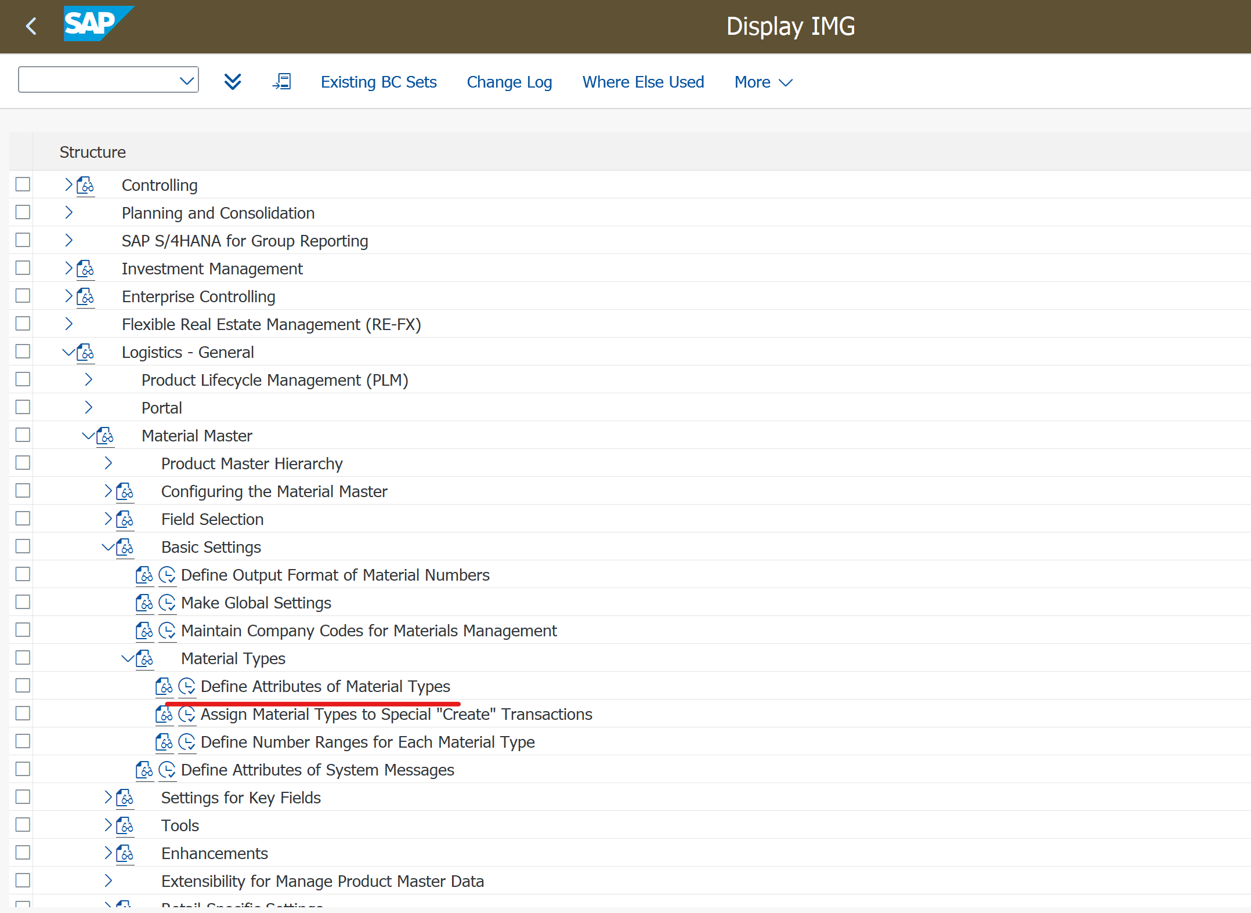Open the More menu
Screen dimensions: 1251x913
coord(763,82)
